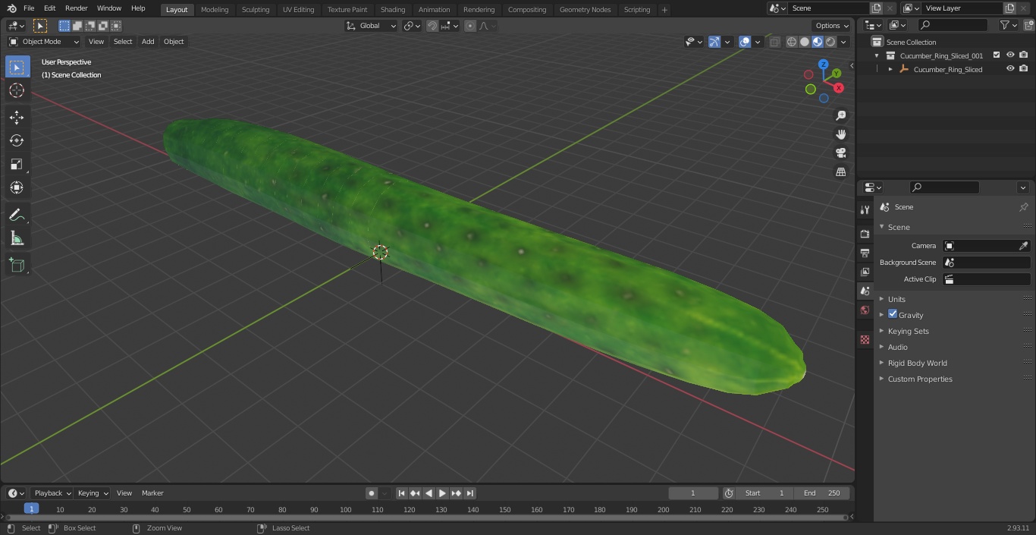Jump to last frame
This screenshot has width=1036, height=535.
(x=470, y=493)
